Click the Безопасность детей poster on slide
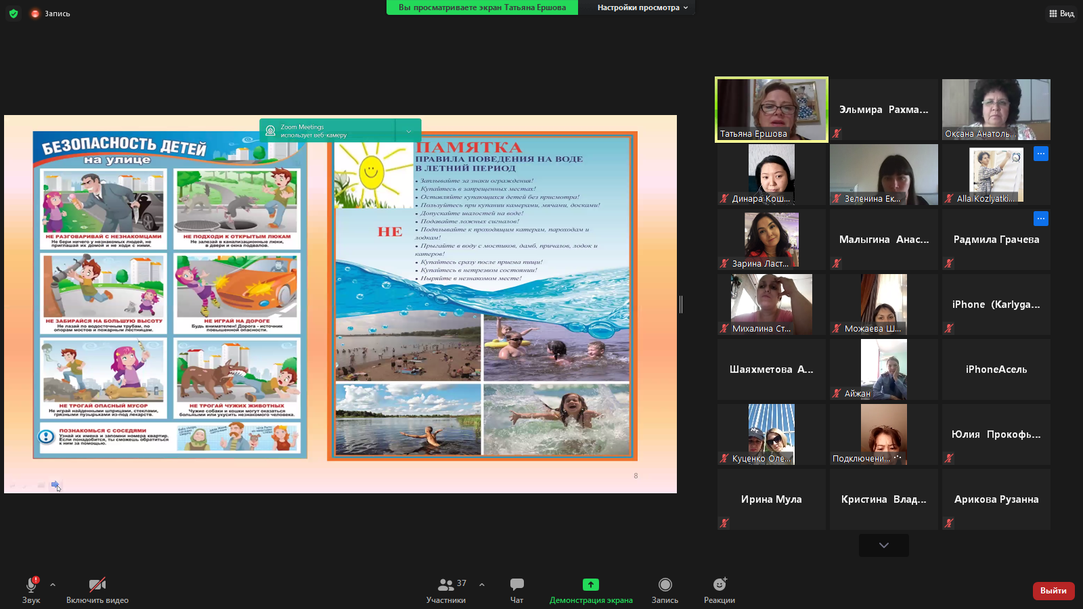1083x609 pixels. coord(170,295)
